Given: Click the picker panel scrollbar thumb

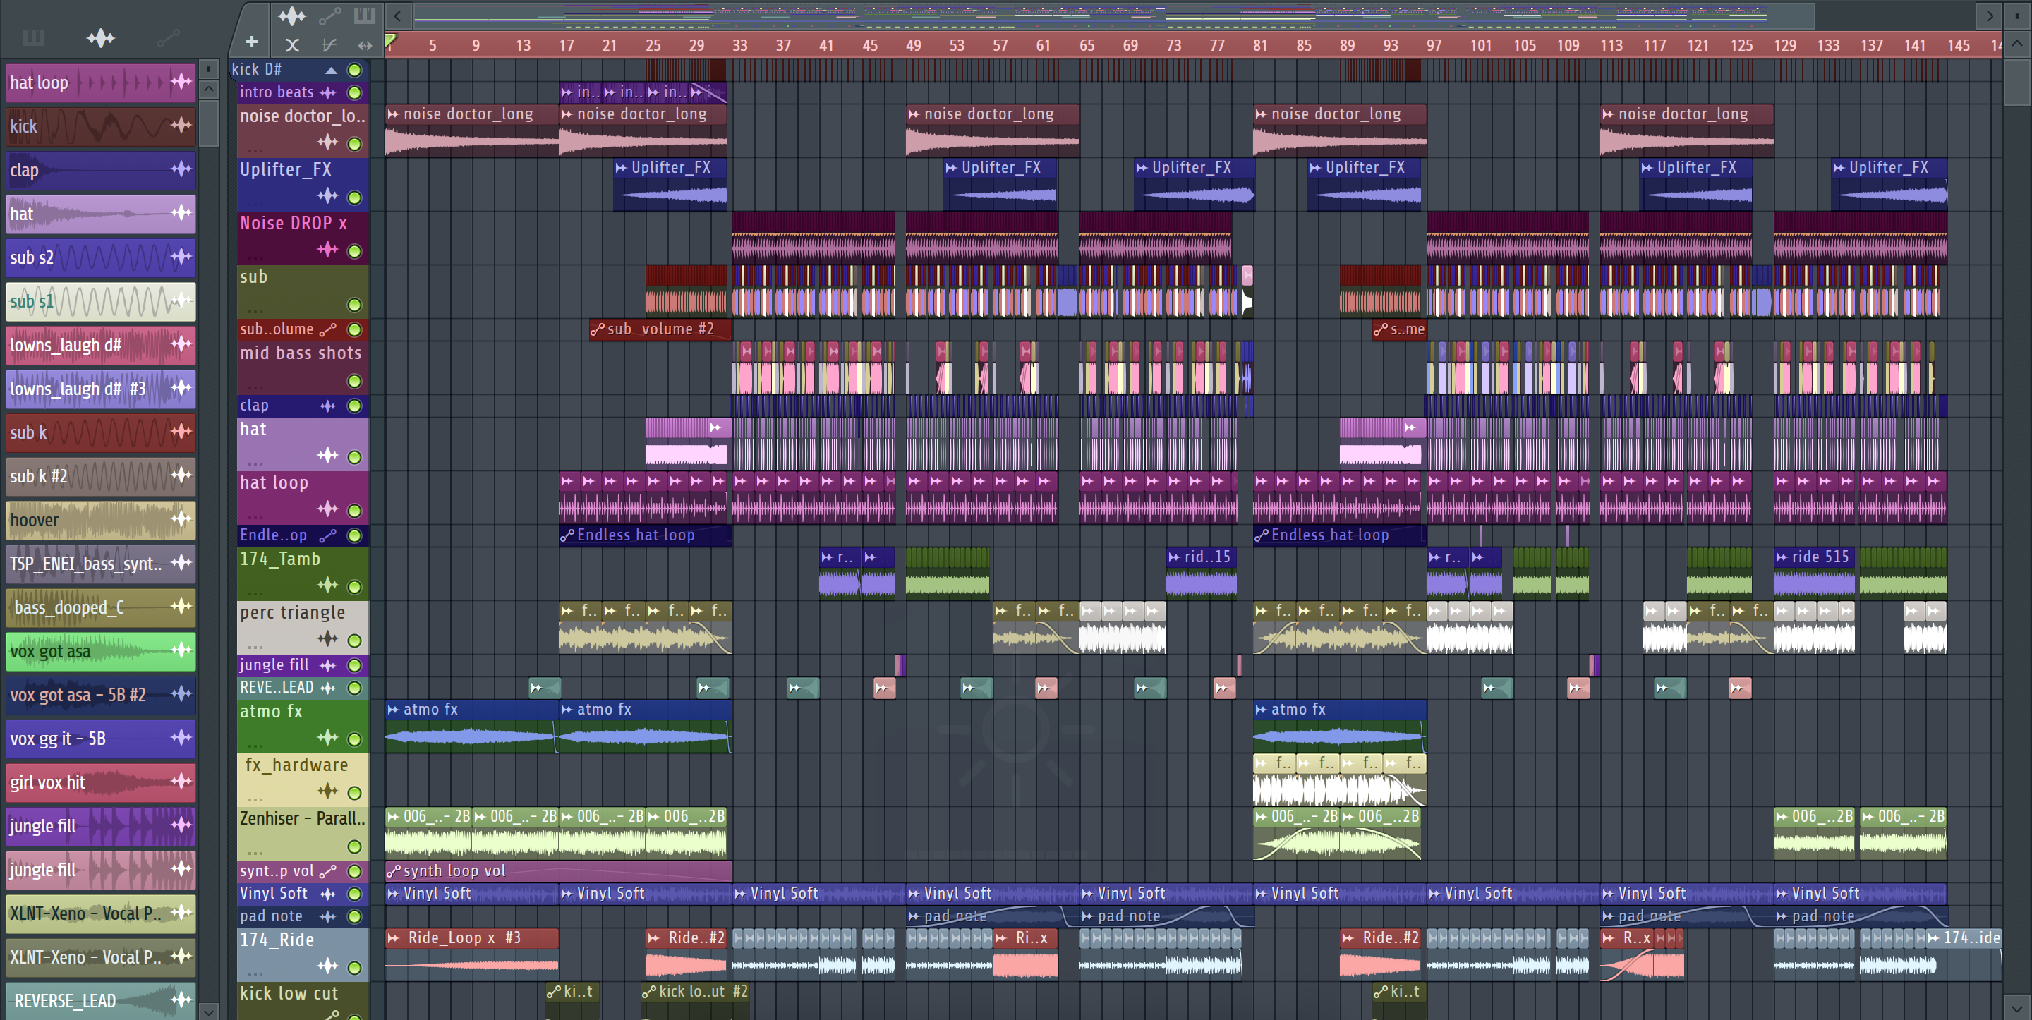Looking at the screenshot, I should [x=208, y=122].
